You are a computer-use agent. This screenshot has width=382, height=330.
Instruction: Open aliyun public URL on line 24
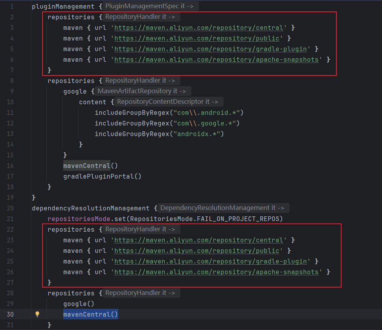(x=197, y=251)
